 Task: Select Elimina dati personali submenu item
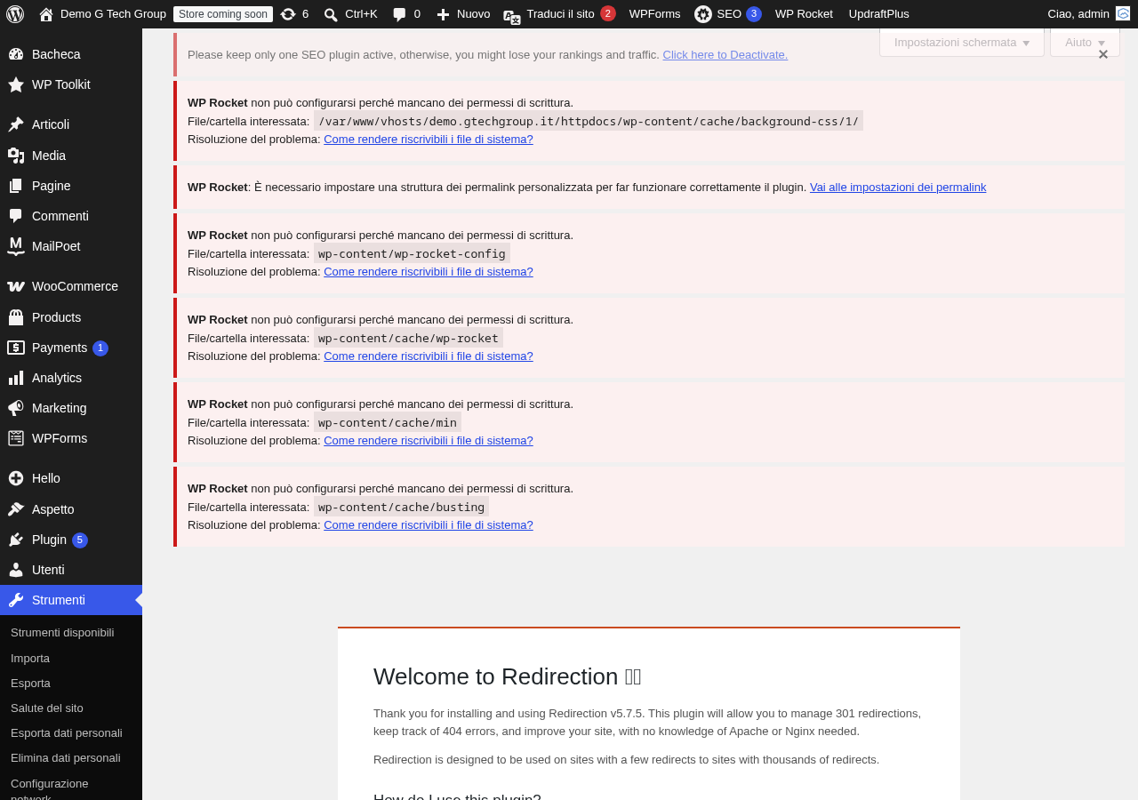click(x=66, y=757)
